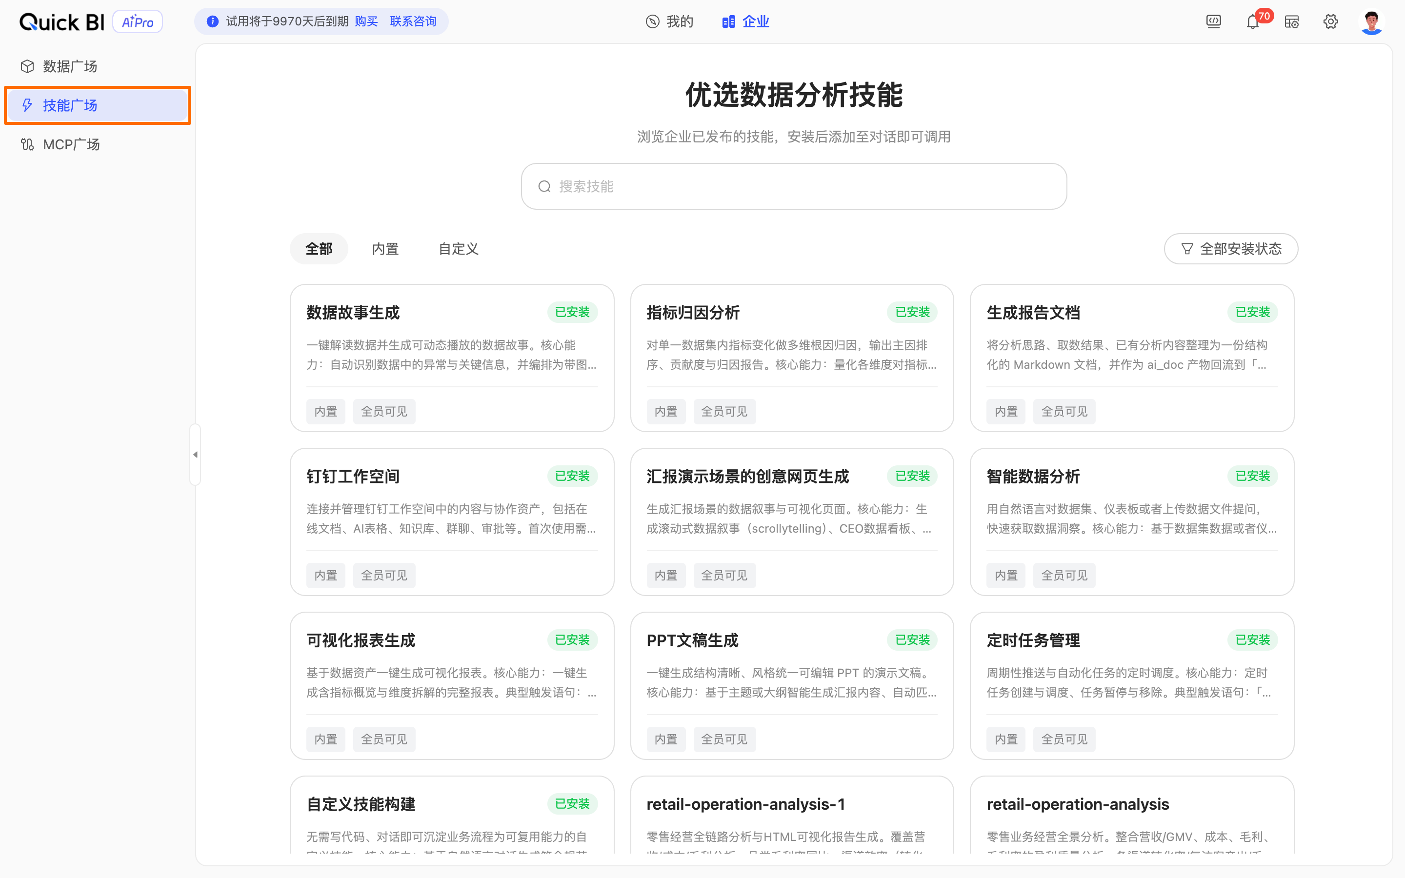Viewport: 1405px width, 878px height.
Task: Click the Quick BI logo
Action: point(61,22)
